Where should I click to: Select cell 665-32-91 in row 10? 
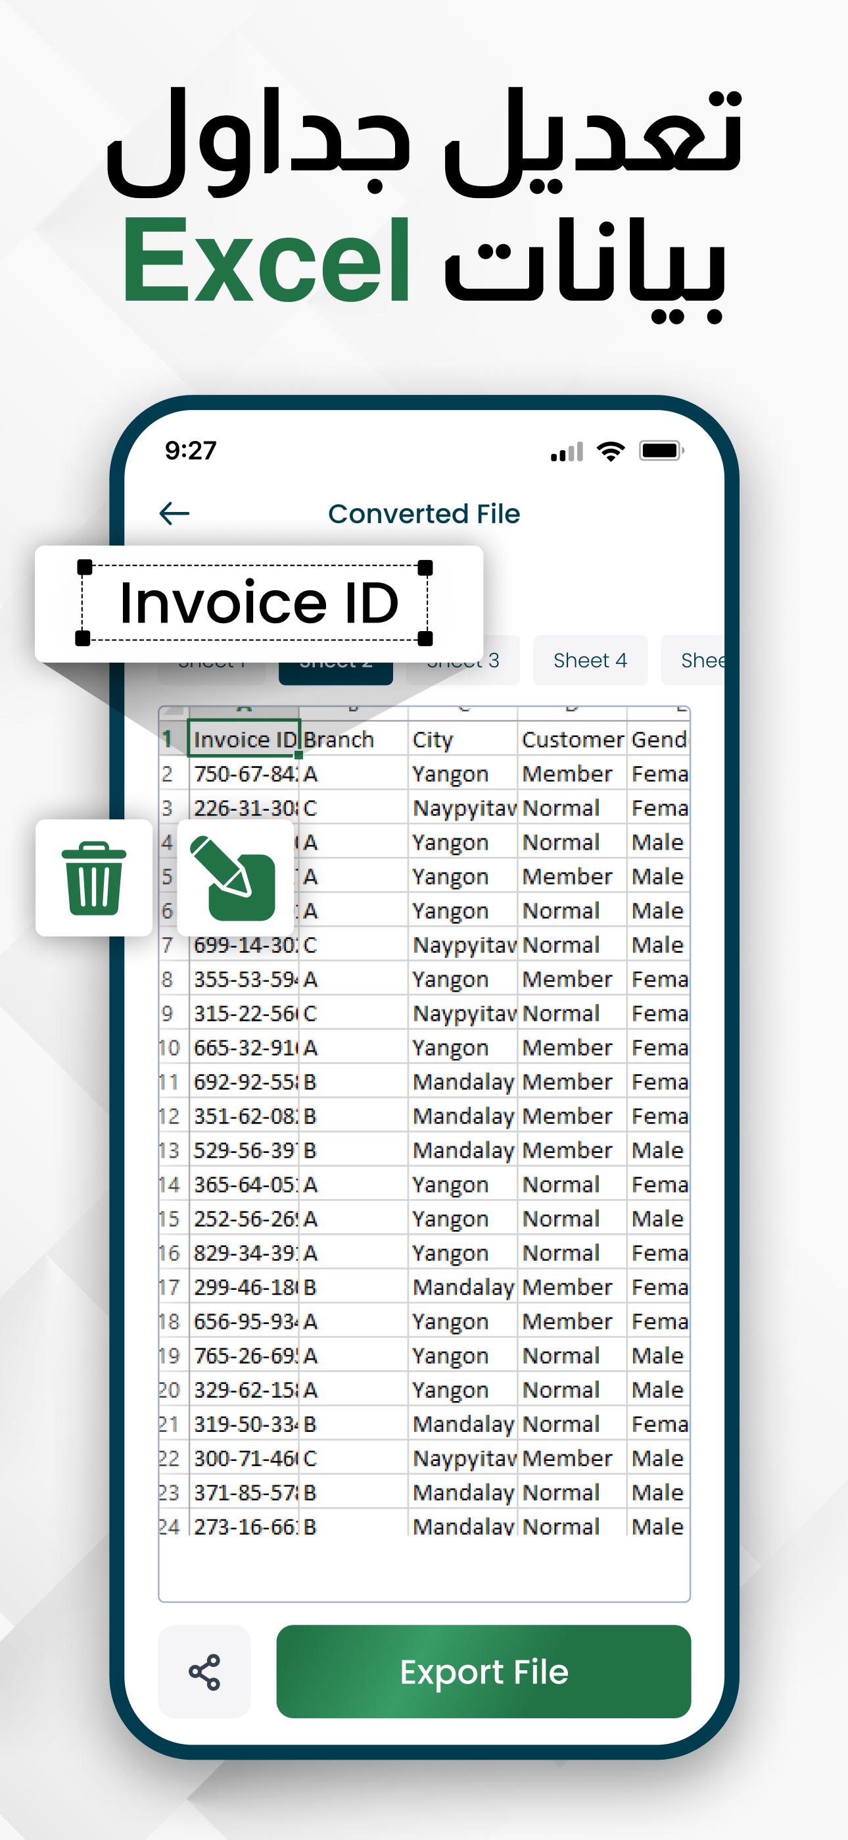point(244,1047)
